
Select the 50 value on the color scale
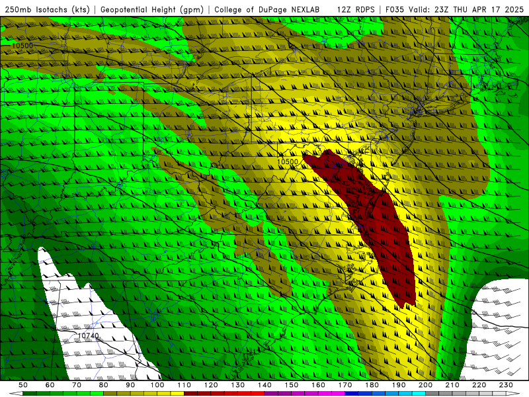[23, 385]
